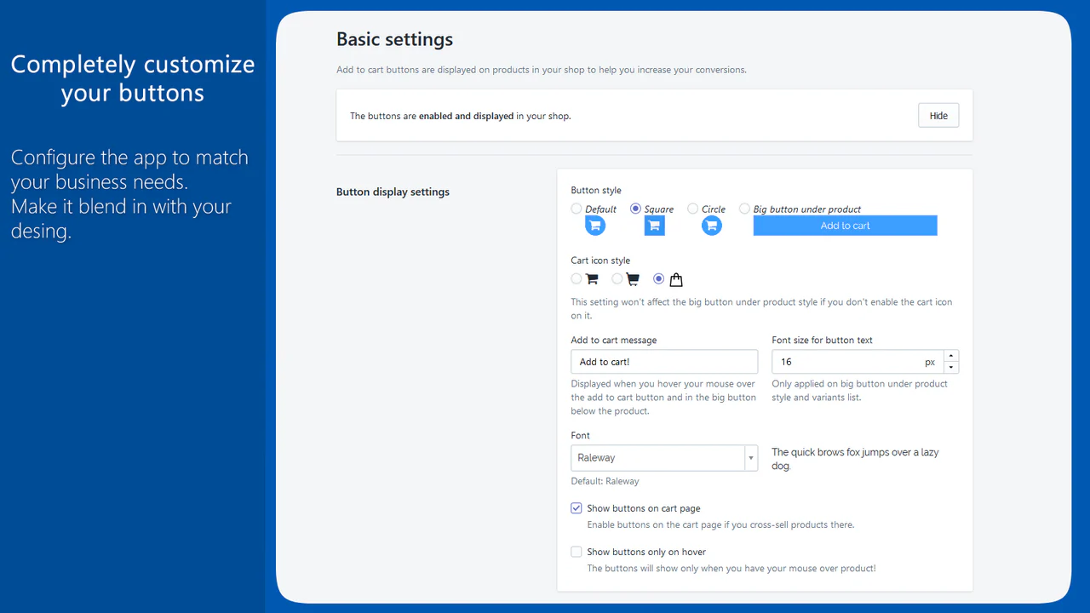Increase font size with up arrow

click(951, 356)
